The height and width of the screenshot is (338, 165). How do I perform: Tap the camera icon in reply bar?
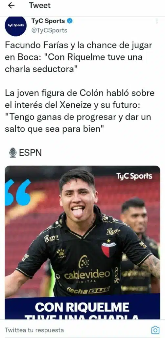155,330
